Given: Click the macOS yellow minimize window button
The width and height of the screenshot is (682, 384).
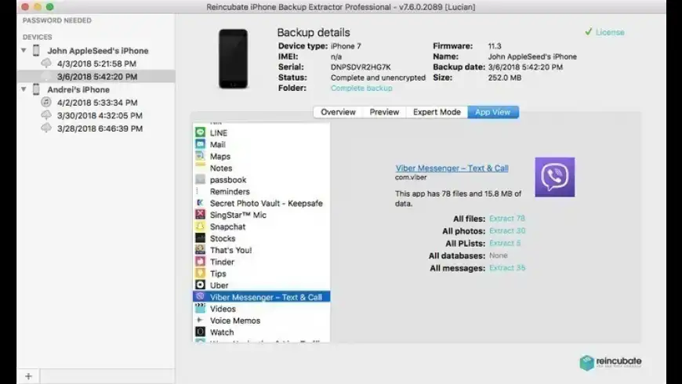Looking at the screenshot, I should click(x=38, y=6).
